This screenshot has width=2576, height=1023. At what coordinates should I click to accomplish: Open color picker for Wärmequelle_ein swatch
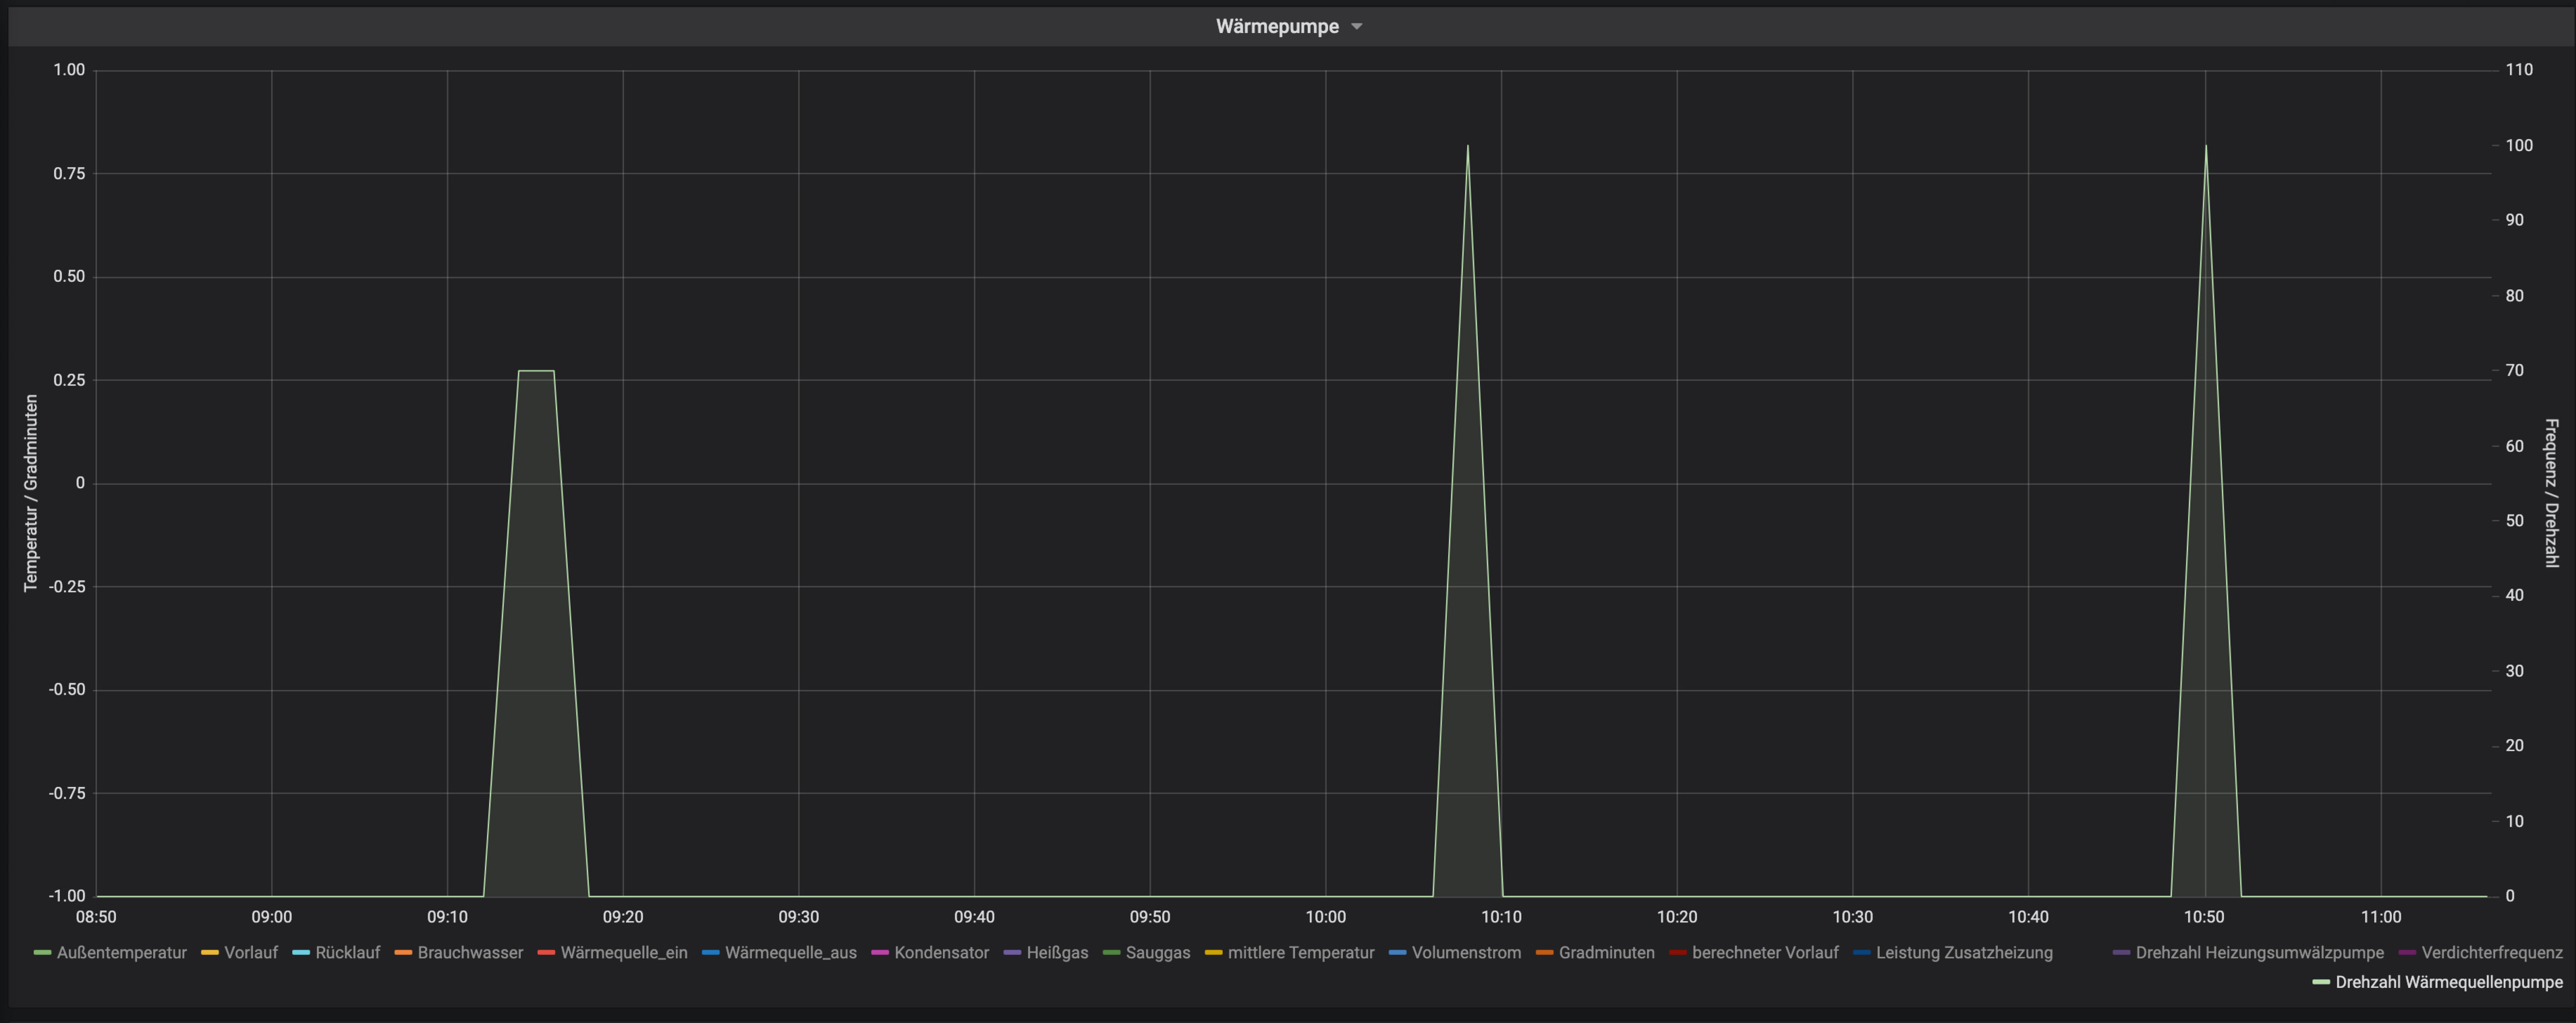coord(546,953)
